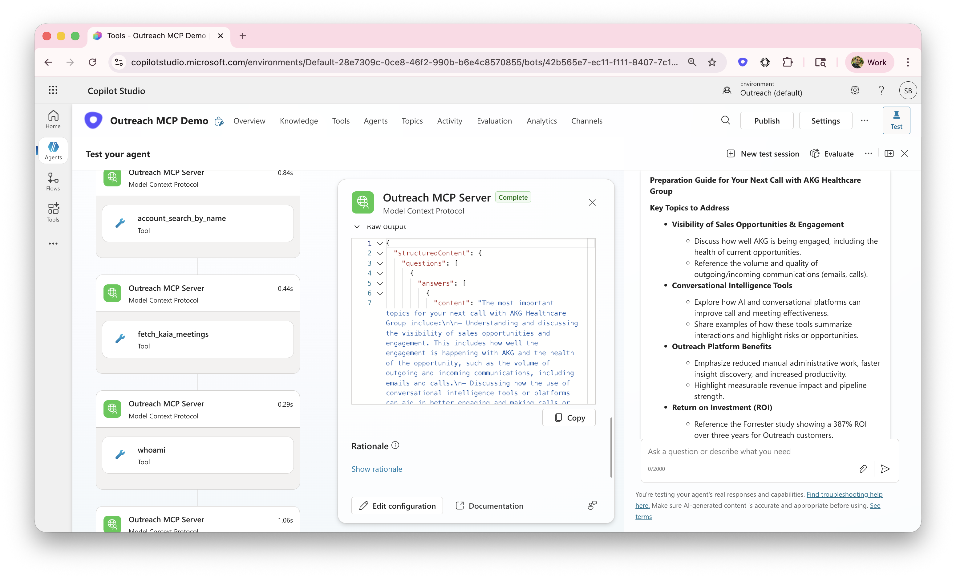Screen dimensions: 956x578
Task: Select the fetch_kaia_meetings tool card
Action: [197, 339]
